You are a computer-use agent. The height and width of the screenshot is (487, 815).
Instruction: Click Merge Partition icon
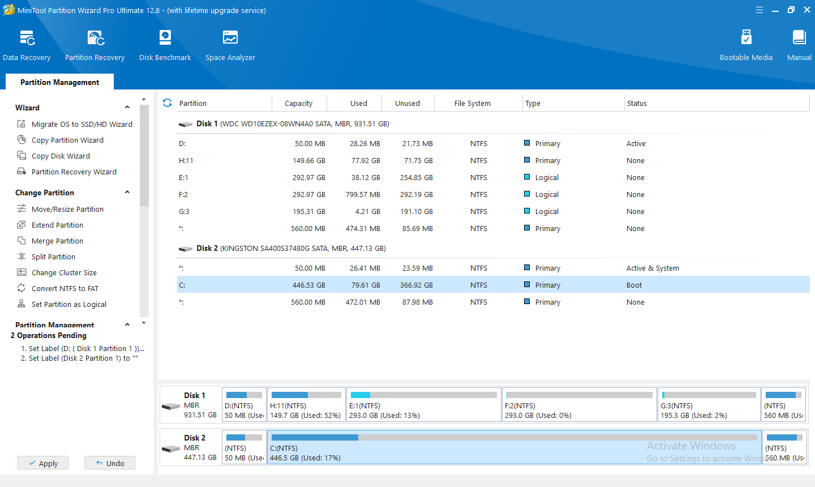22,241
